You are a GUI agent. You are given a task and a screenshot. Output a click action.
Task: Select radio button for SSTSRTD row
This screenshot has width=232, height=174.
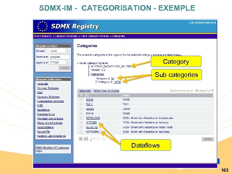(81, 128)
